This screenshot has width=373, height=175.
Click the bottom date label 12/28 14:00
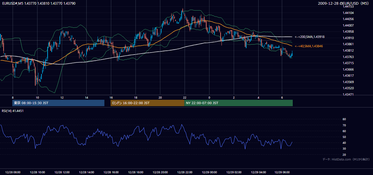(86, 172)
